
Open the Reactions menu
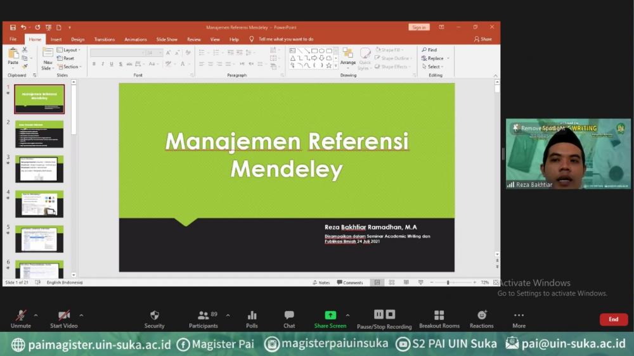[x=481, y=316]
